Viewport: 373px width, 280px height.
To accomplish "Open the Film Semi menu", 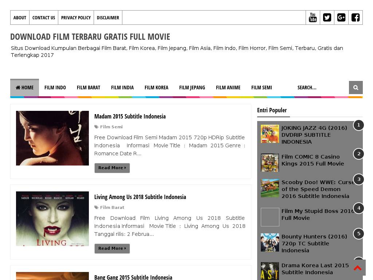I will [262, 87].
